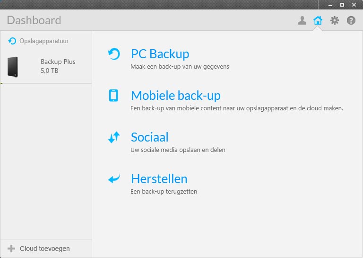
Task: Click the Herstellen return arrow icon
Action: (114, 179)
